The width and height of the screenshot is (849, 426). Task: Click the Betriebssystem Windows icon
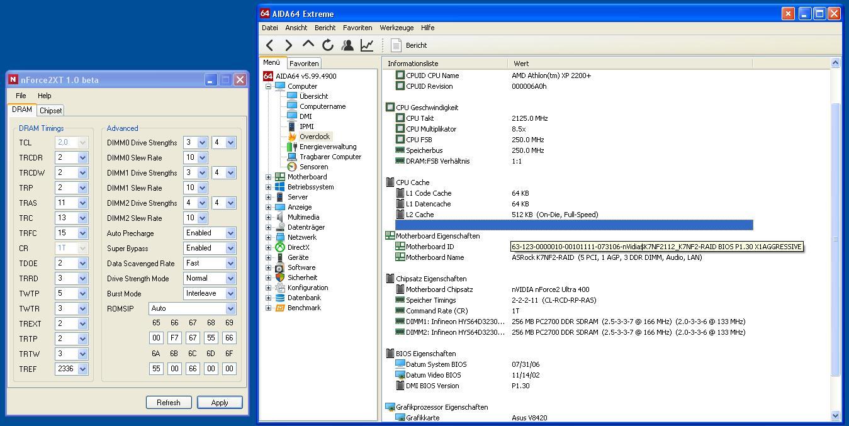coord(280,187)
